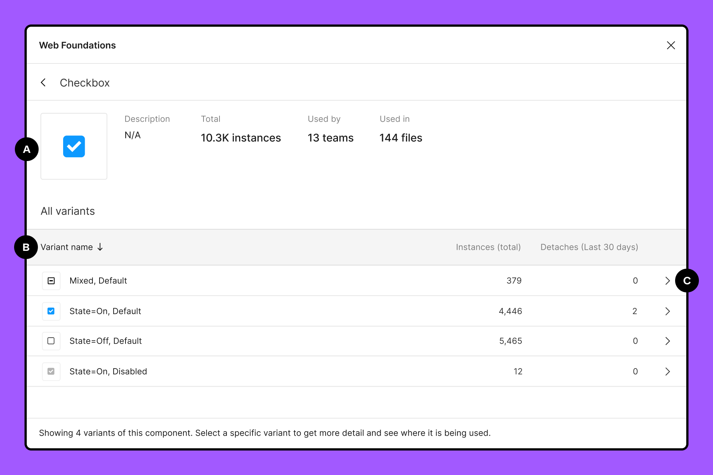Viewport: 713px width, 475px height.
Task: Click the 144 files usage link
Action: 401,138
